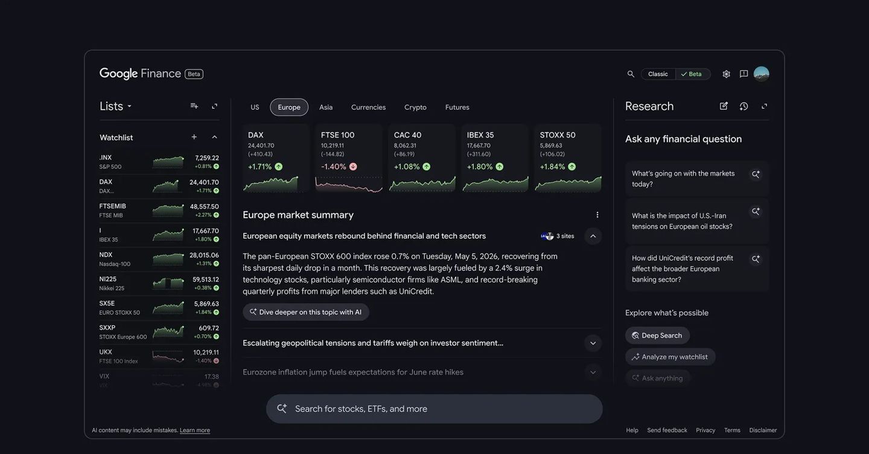Select the I IBEX 35 watchlist row

click(159, 235)
